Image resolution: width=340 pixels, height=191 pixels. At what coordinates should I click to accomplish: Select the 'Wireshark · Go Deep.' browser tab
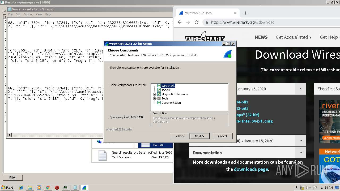point(208,13)
